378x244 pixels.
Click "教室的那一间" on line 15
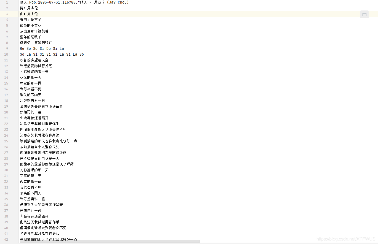tap(31, 83)
